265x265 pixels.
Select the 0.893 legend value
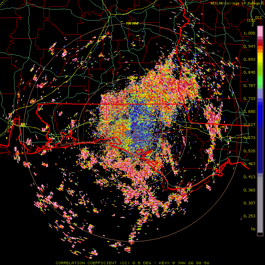(249, 59)
